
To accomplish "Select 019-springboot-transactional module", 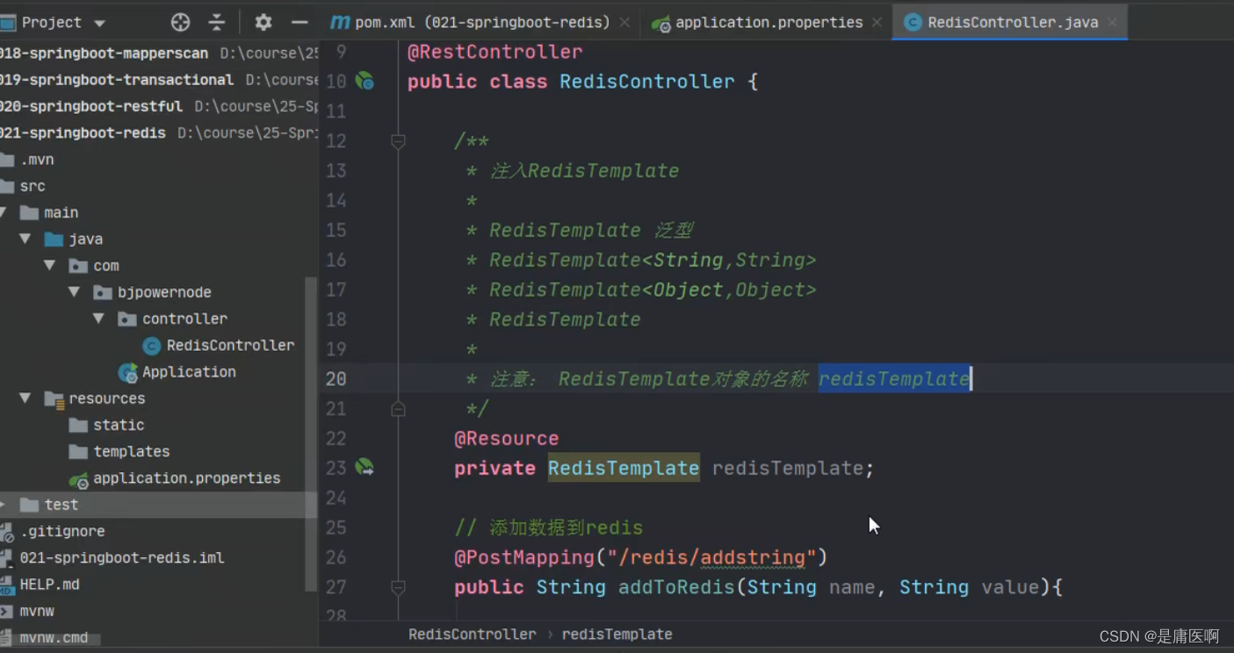I will click(x=117, y=80).
